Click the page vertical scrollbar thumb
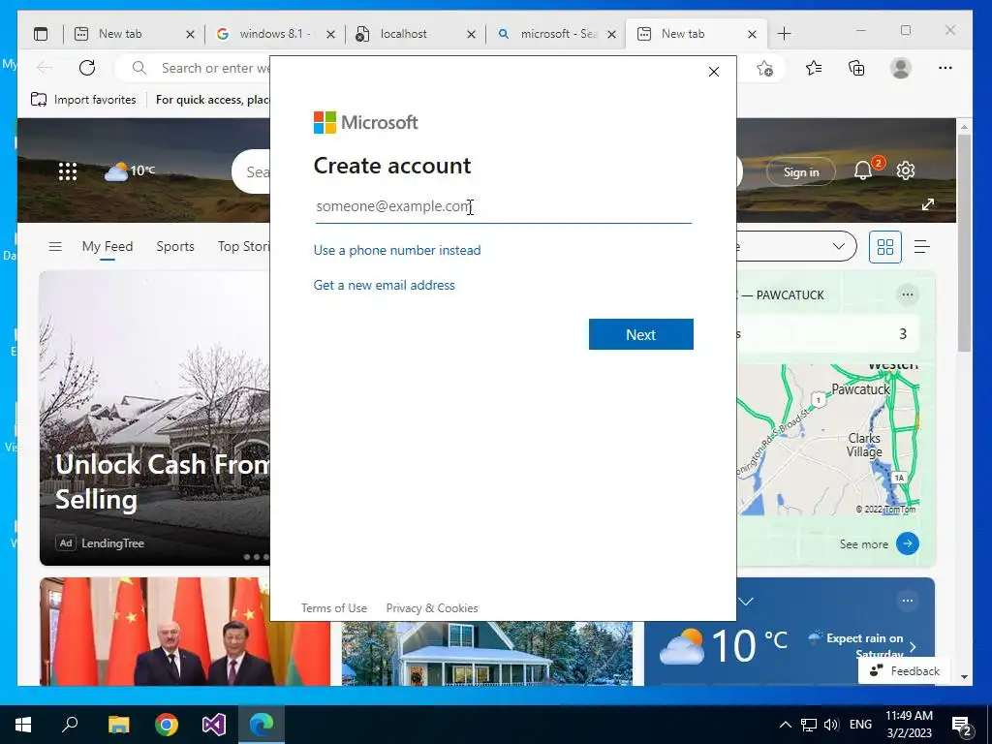992x744 pixels. 964,241
